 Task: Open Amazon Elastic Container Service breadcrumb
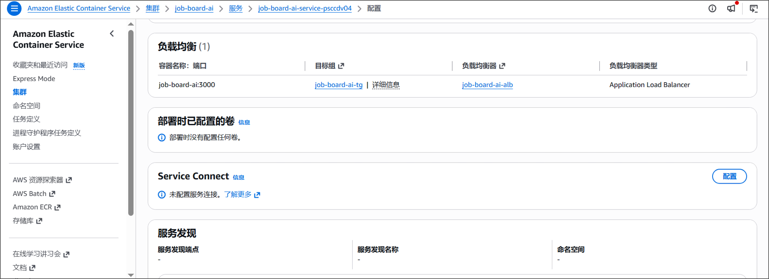79,8
